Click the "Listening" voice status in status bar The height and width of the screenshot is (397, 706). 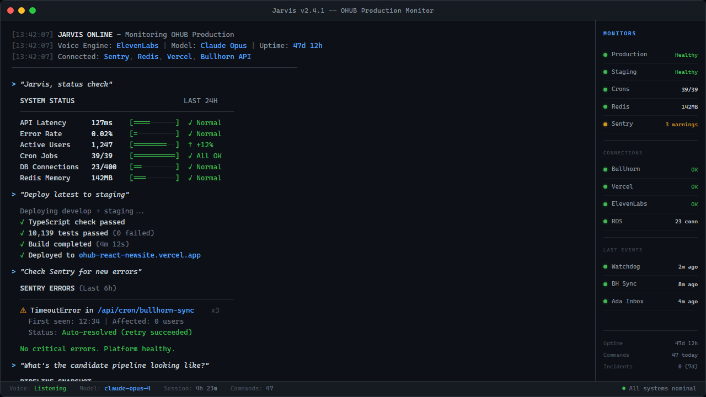pos(50,388)
